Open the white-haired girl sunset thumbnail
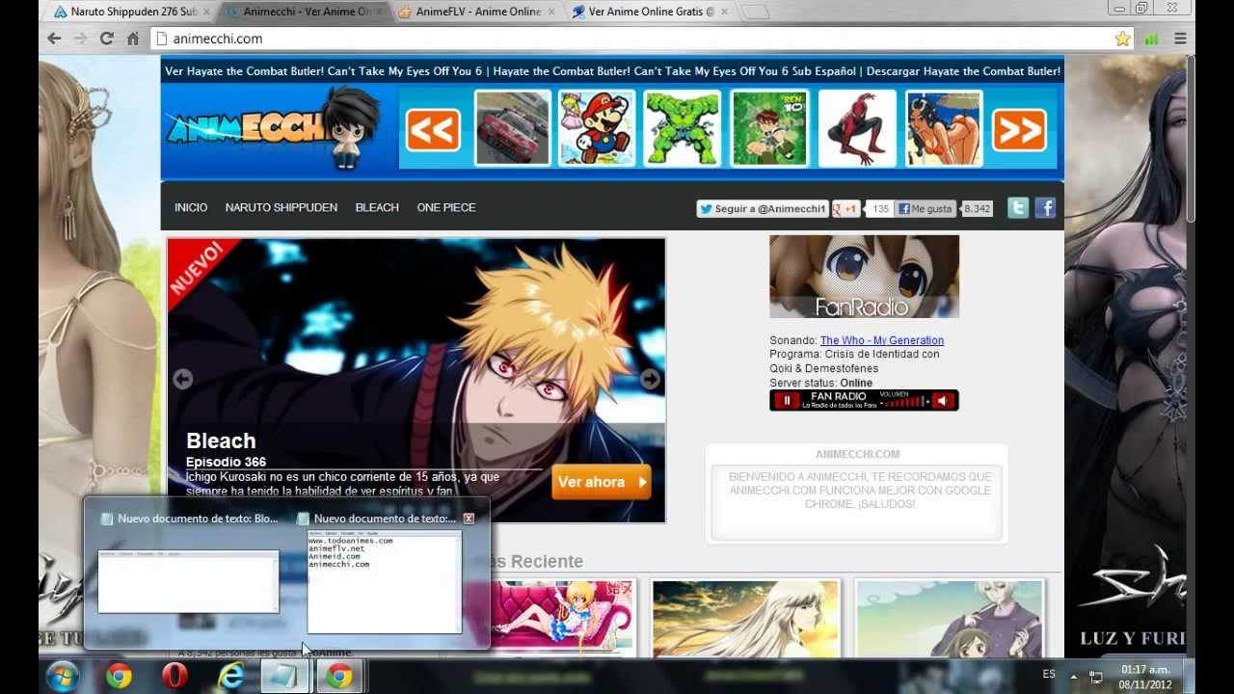The height and width of the screenshot is (694, 1234). [x=745, y=618]
